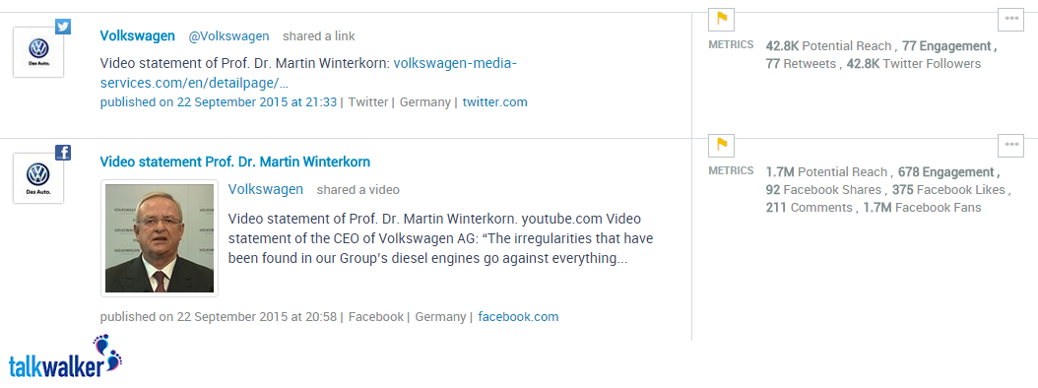Open 'Video statement Prof. Dr. Martin Winterkorn' title

point(235,162)
